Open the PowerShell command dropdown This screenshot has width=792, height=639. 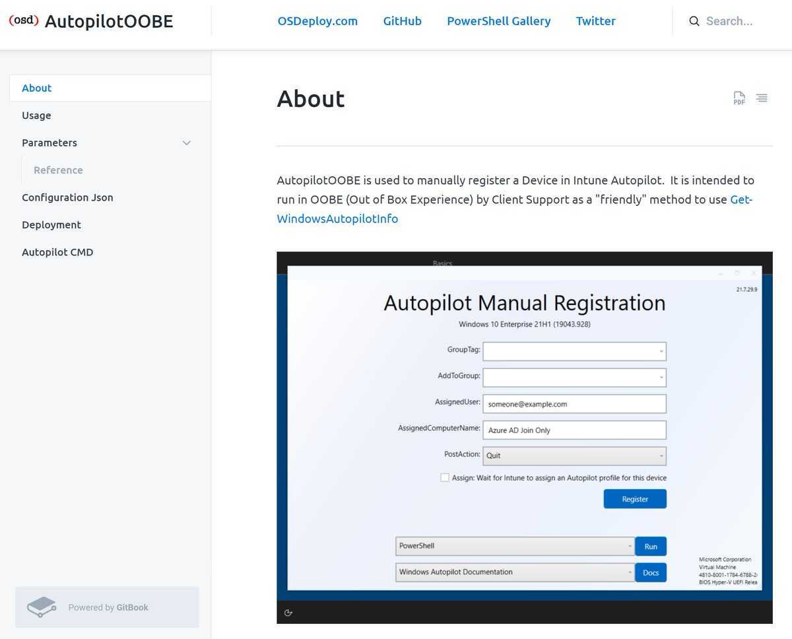[x=515, y=546]
